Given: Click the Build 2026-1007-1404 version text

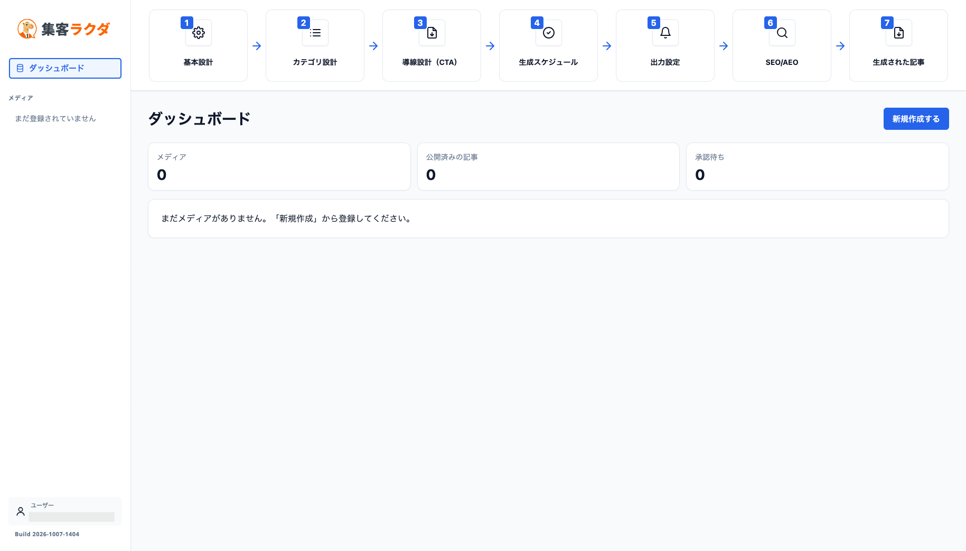Looking at the screenshot, I should click(47, 534).
